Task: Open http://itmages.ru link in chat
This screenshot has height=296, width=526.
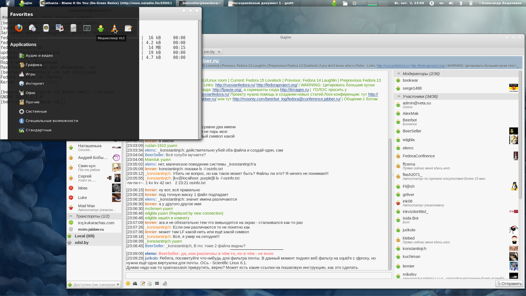Action: pos(294,90)
